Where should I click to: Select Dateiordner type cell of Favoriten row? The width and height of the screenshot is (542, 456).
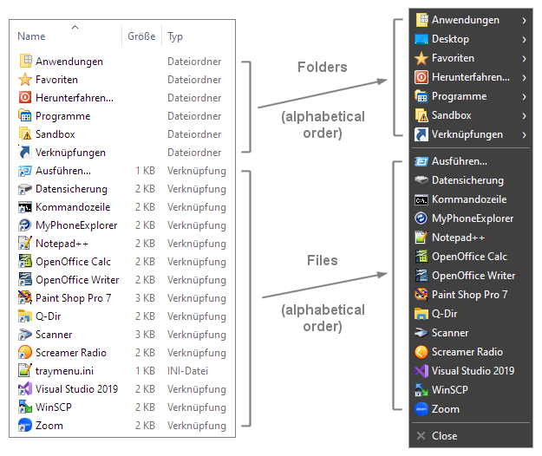(x=194, y=80)
